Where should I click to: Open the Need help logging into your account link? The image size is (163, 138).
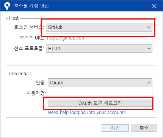point(87,113)
